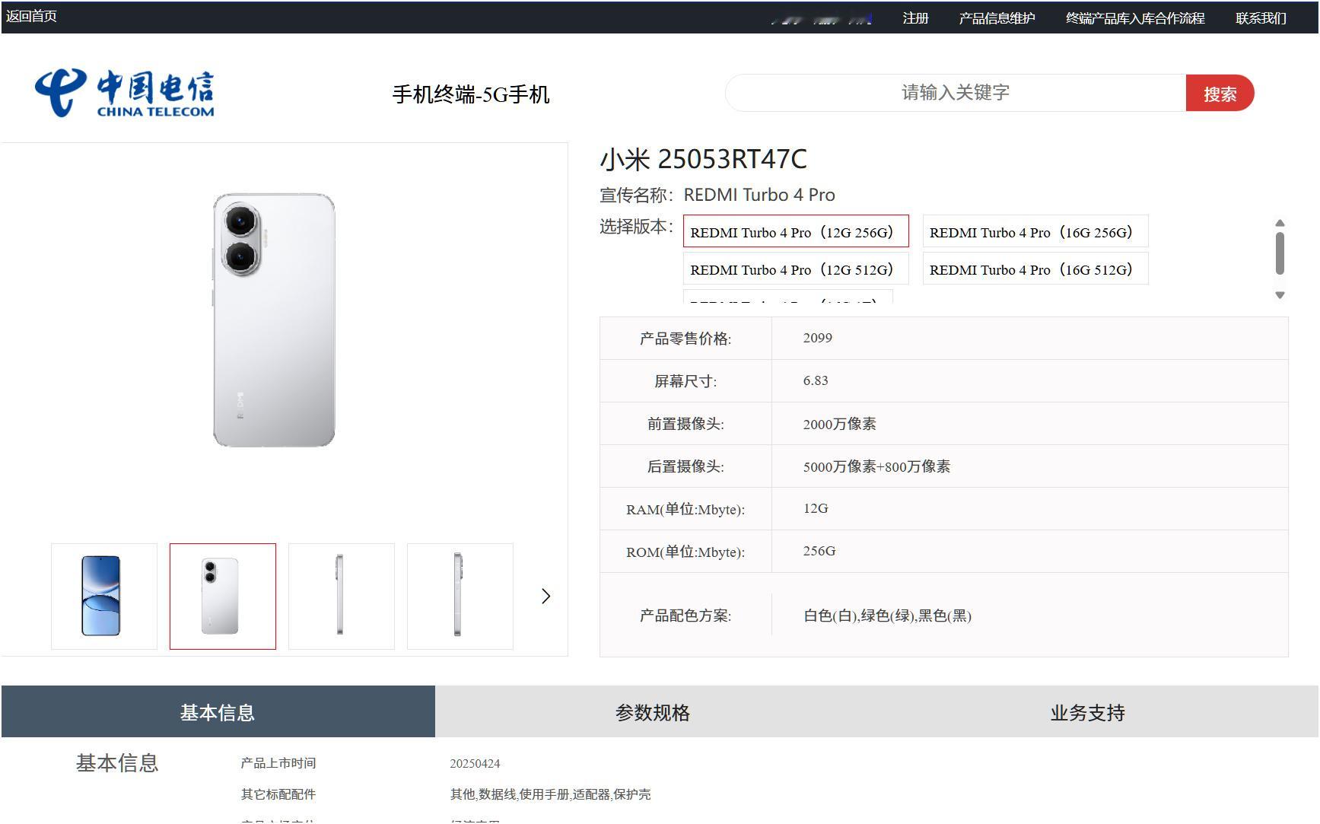Open 终端产品库入库合作流程 link
The width and height of the screenshot is (1320, 824).
1135,18
